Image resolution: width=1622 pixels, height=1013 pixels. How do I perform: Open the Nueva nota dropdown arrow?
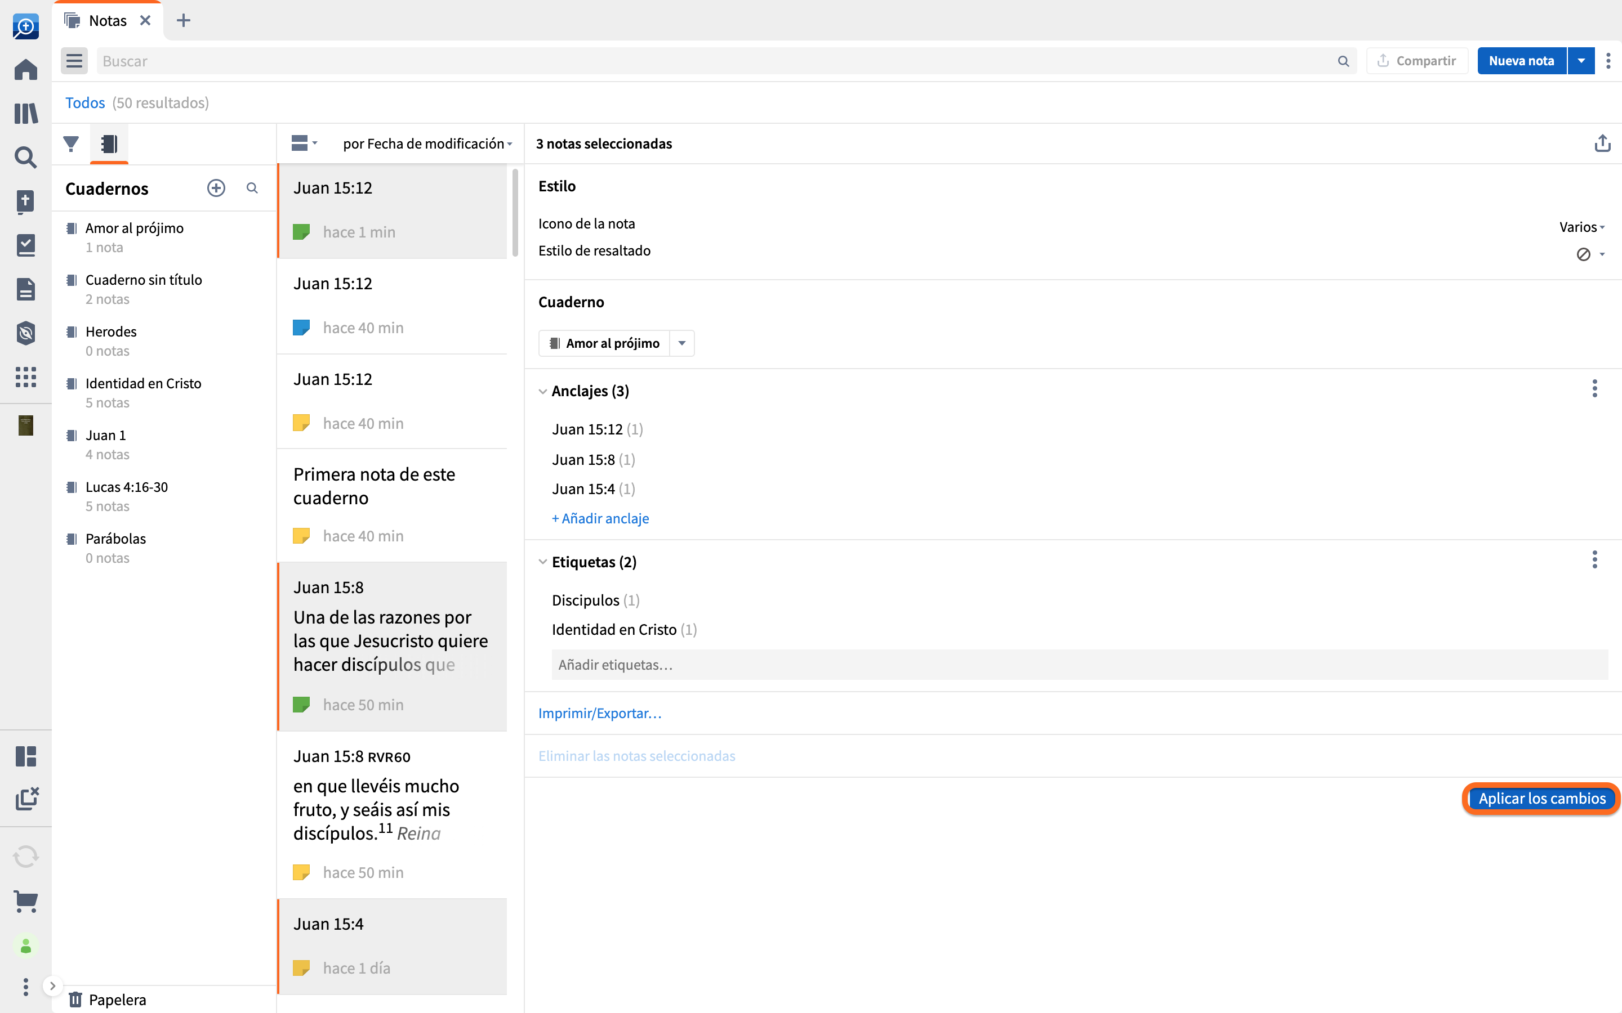(x=1581, y=61)
